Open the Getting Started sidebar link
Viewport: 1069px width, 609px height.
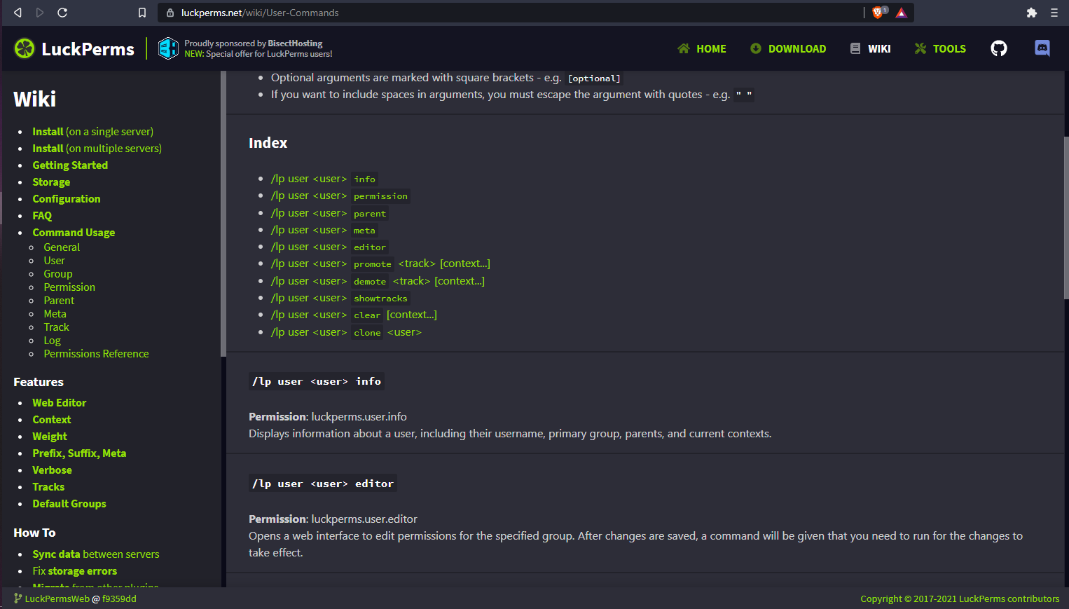pos(70,165)
